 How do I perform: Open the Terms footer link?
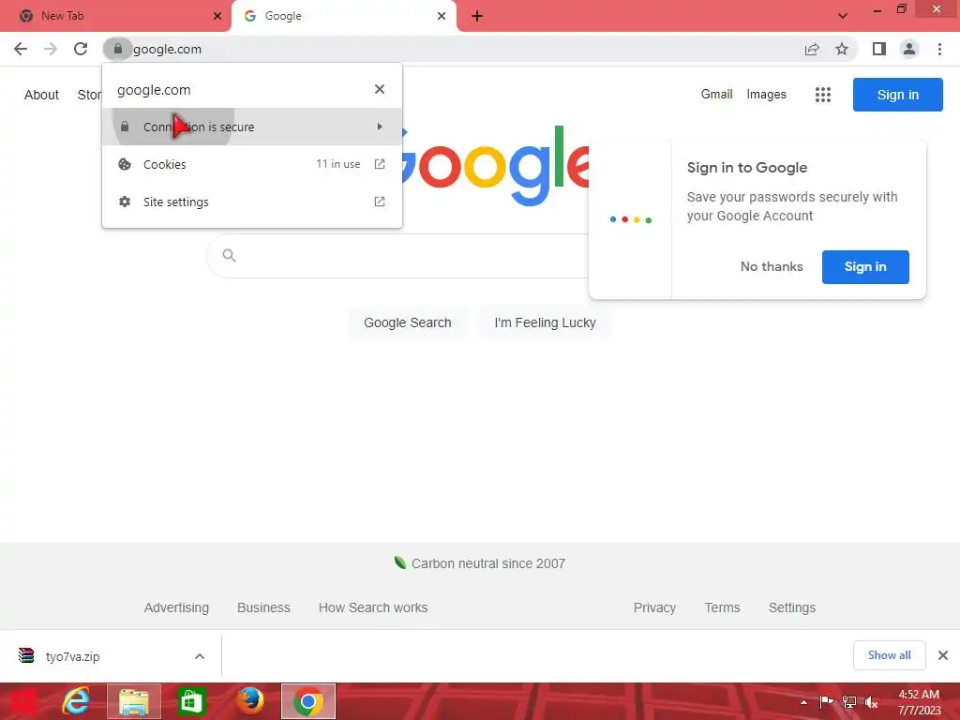[722, 607]
